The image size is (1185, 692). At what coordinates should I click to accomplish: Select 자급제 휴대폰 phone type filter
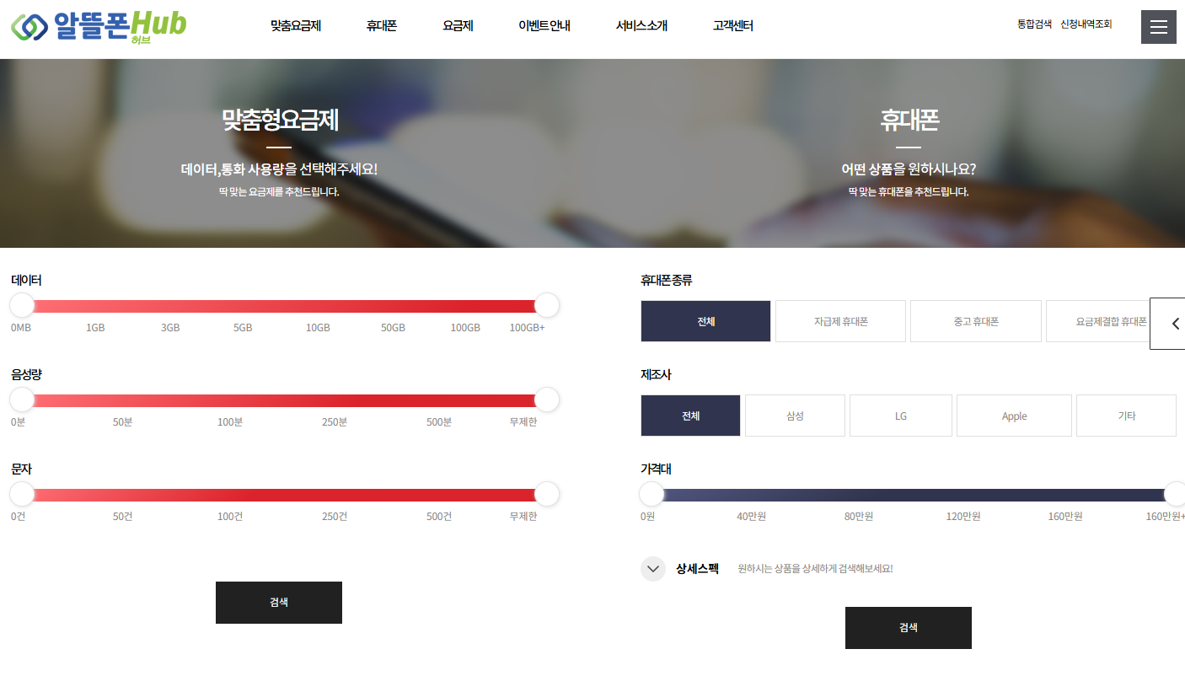839,321
